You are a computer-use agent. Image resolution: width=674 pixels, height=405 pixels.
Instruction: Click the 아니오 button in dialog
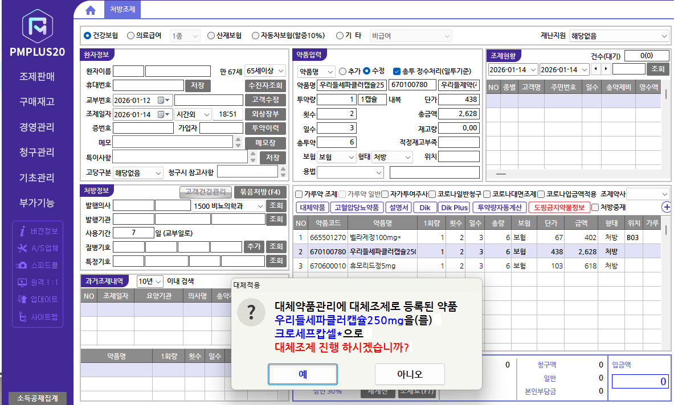410,374
